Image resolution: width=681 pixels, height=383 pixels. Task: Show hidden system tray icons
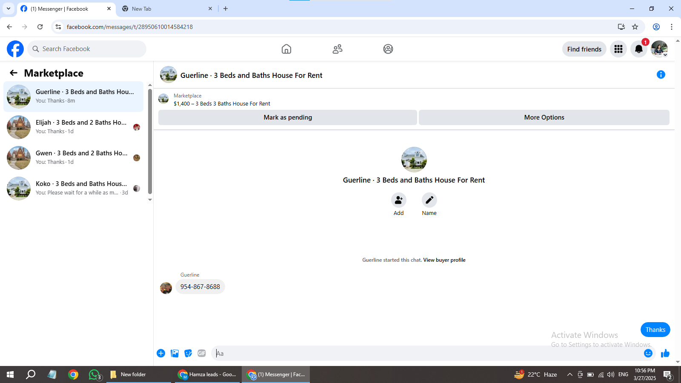[x=569, y=374]
